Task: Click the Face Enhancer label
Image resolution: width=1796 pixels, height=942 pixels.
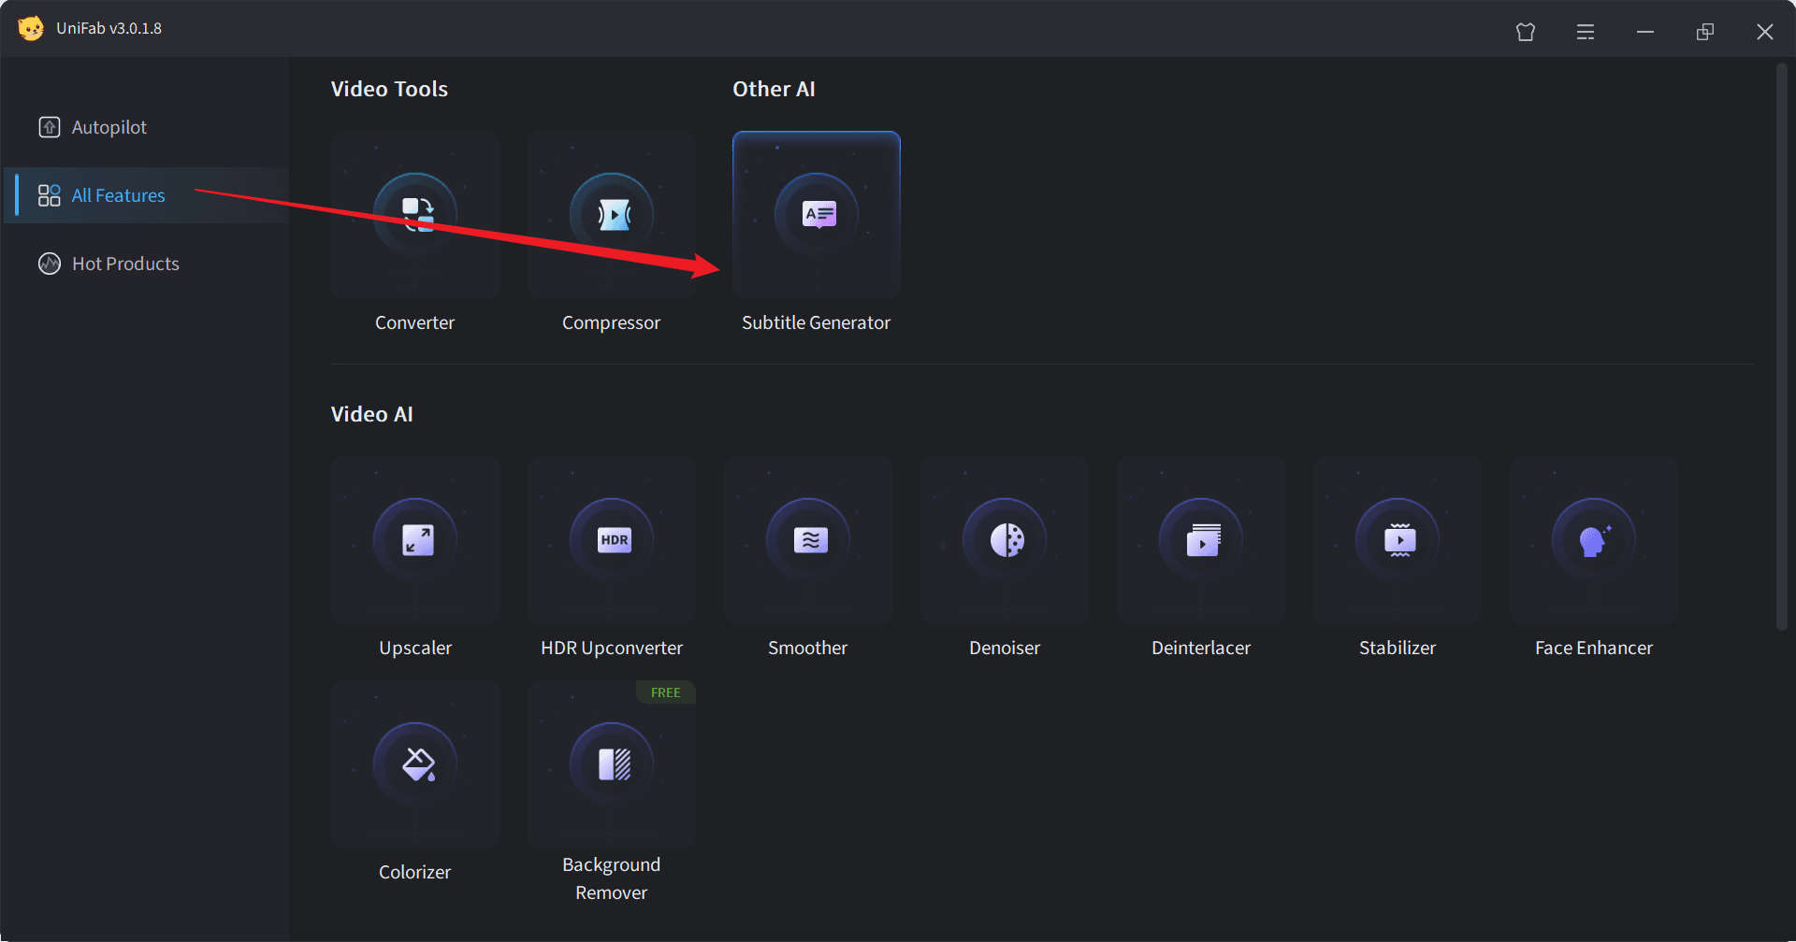Action: [1594, 648]
